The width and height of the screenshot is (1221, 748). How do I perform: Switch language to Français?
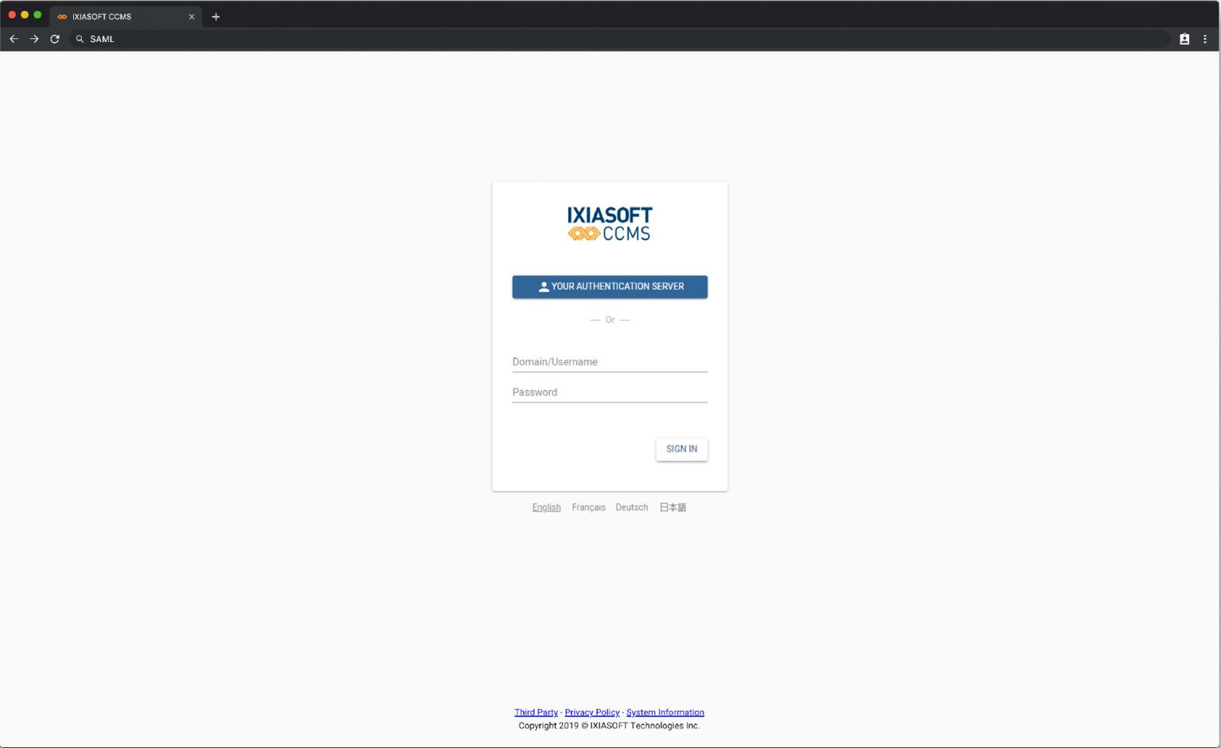pyautogui.click(x=588, y=507)
